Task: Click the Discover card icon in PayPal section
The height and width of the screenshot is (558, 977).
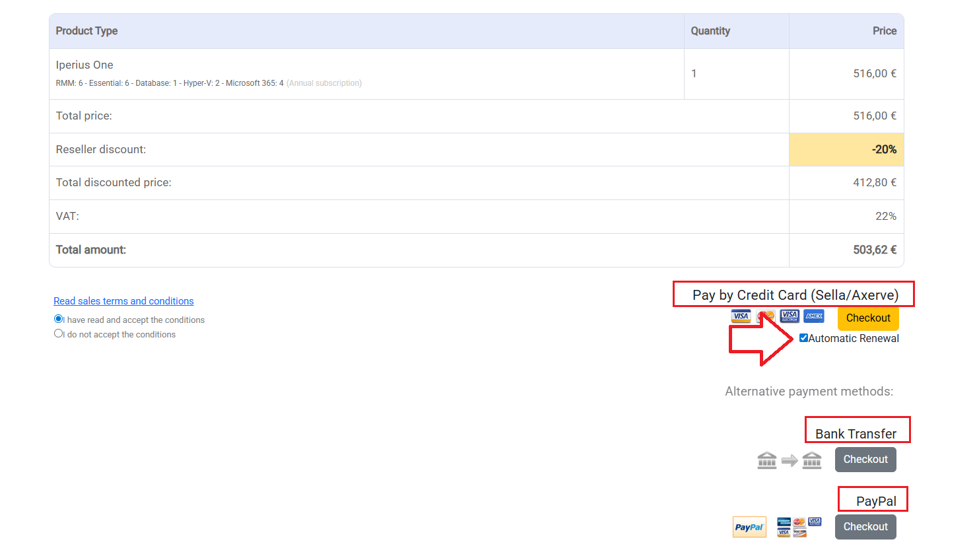Action: [799, 532]
